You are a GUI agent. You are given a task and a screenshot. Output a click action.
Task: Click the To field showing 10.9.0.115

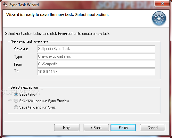96,72
